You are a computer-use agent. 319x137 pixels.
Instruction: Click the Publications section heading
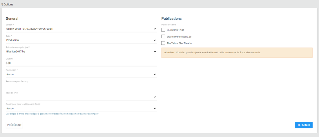[171, 18]
